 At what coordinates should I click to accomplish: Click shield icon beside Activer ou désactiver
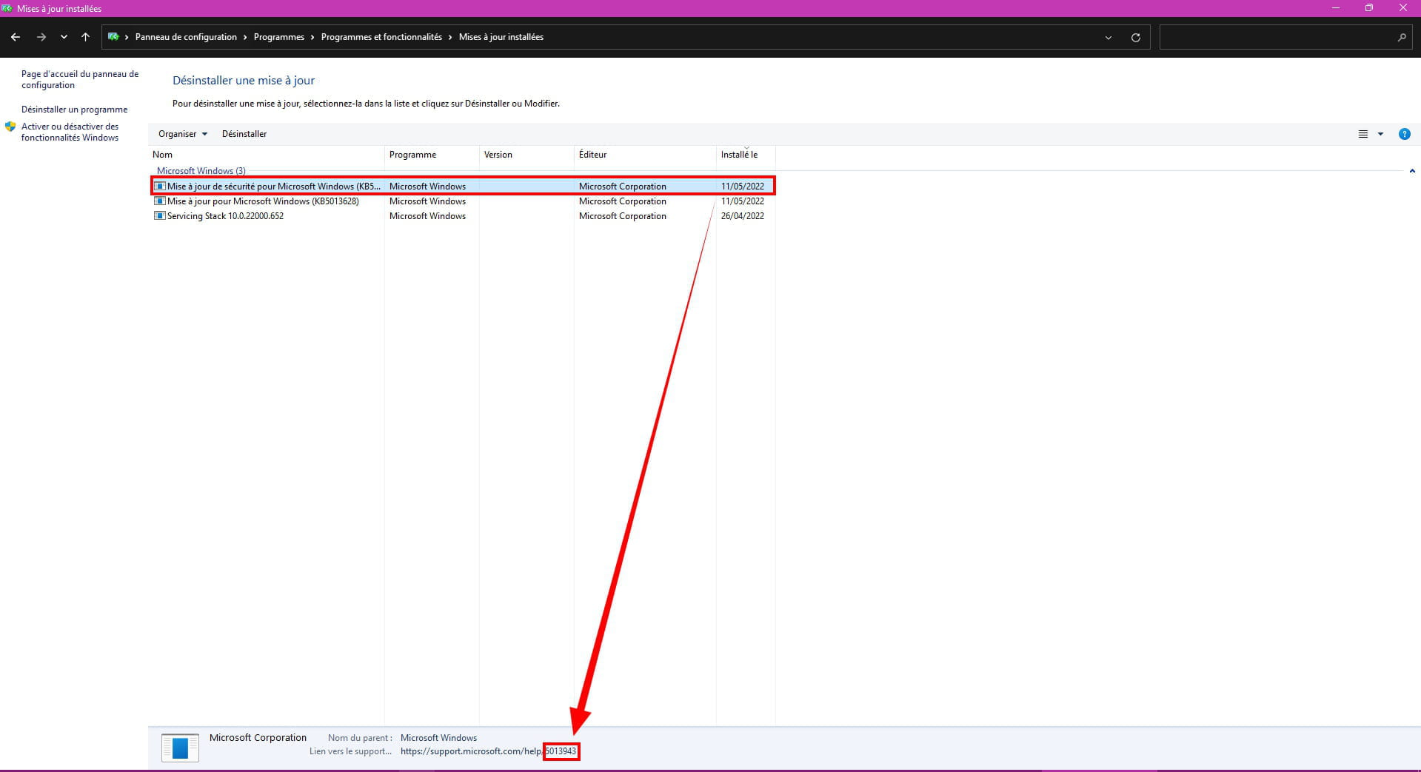coord(10,127)
